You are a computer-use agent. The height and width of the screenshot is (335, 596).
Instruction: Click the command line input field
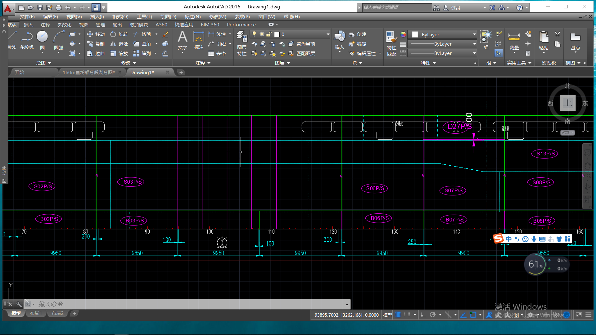[x=186, y=304]
